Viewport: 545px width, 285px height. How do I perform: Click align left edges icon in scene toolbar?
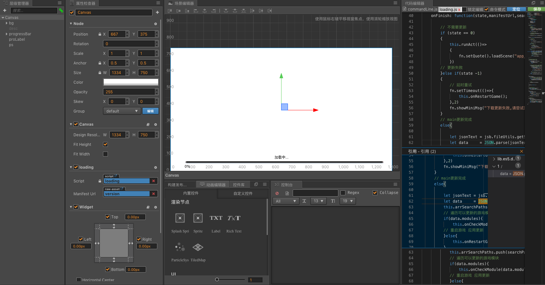coord(196,11)
